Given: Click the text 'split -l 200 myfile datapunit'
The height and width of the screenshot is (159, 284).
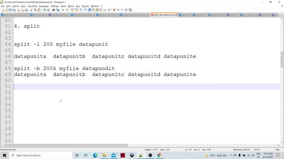Looking at the screenshot, I should [61, 44].
